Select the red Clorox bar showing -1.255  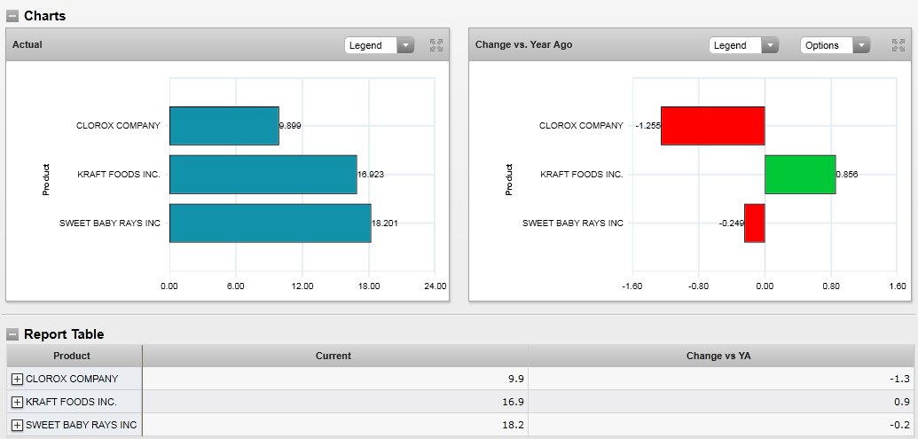[712, 126]
